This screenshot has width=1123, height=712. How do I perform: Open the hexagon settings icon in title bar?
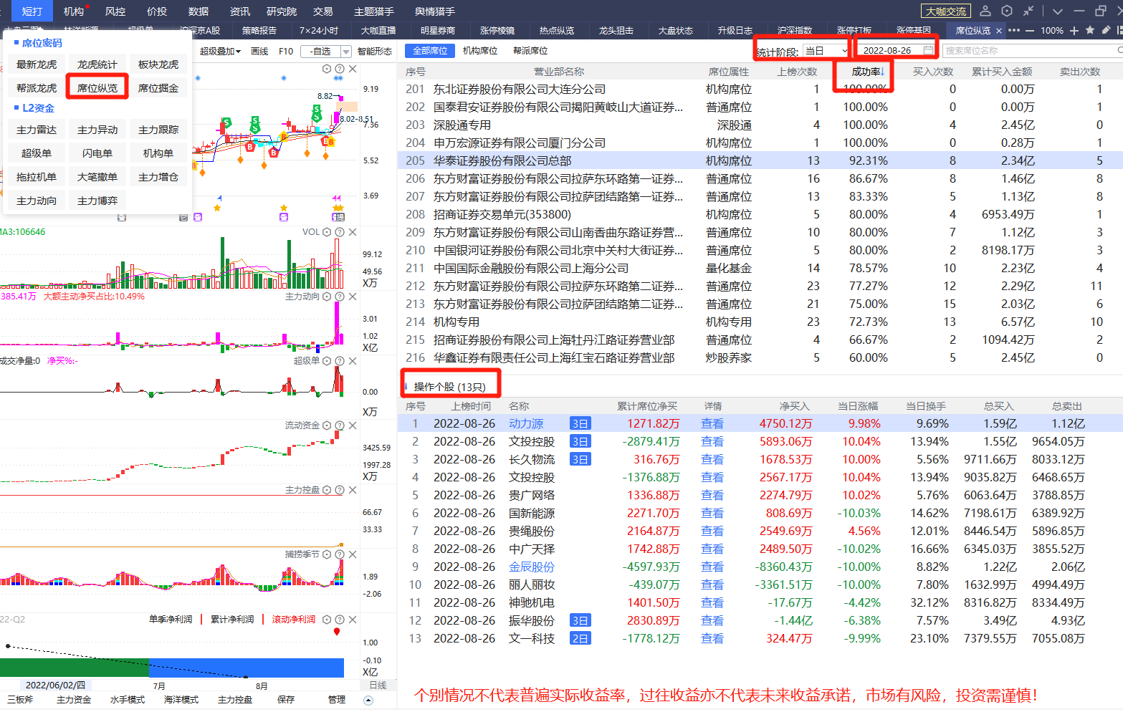tap(1007, 11)
